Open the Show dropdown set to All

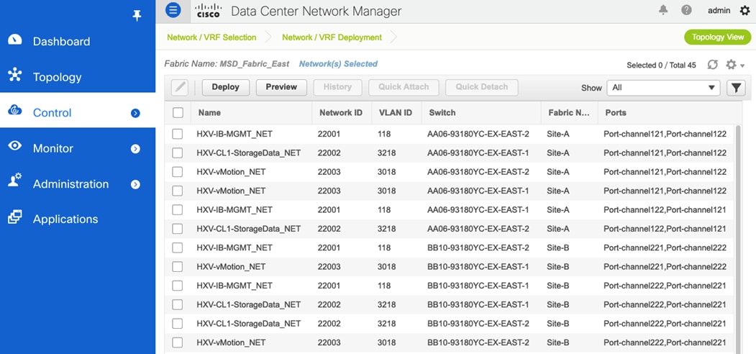point(663,88)
